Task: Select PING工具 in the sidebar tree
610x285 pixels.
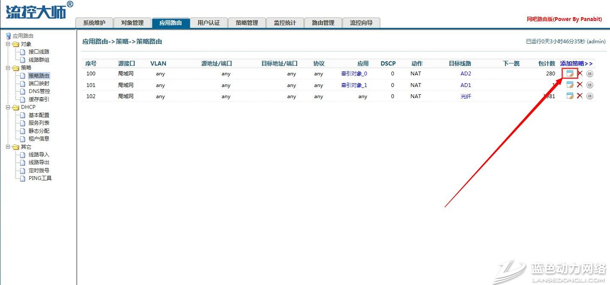Action: tap(40, 178)
